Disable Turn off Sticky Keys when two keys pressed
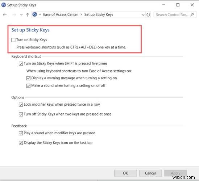 tap(21, 114)
